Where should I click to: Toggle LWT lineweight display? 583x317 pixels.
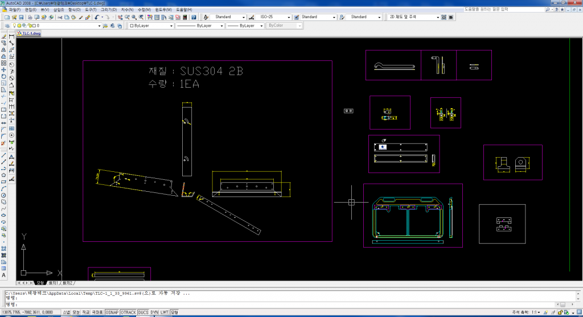165,312
